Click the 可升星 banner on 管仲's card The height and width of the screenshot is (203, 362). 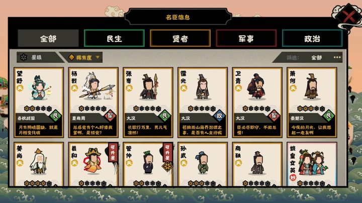167,152
